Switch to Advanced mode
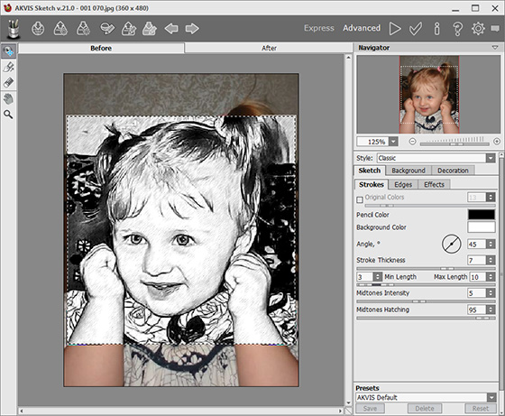 point(362,28)
